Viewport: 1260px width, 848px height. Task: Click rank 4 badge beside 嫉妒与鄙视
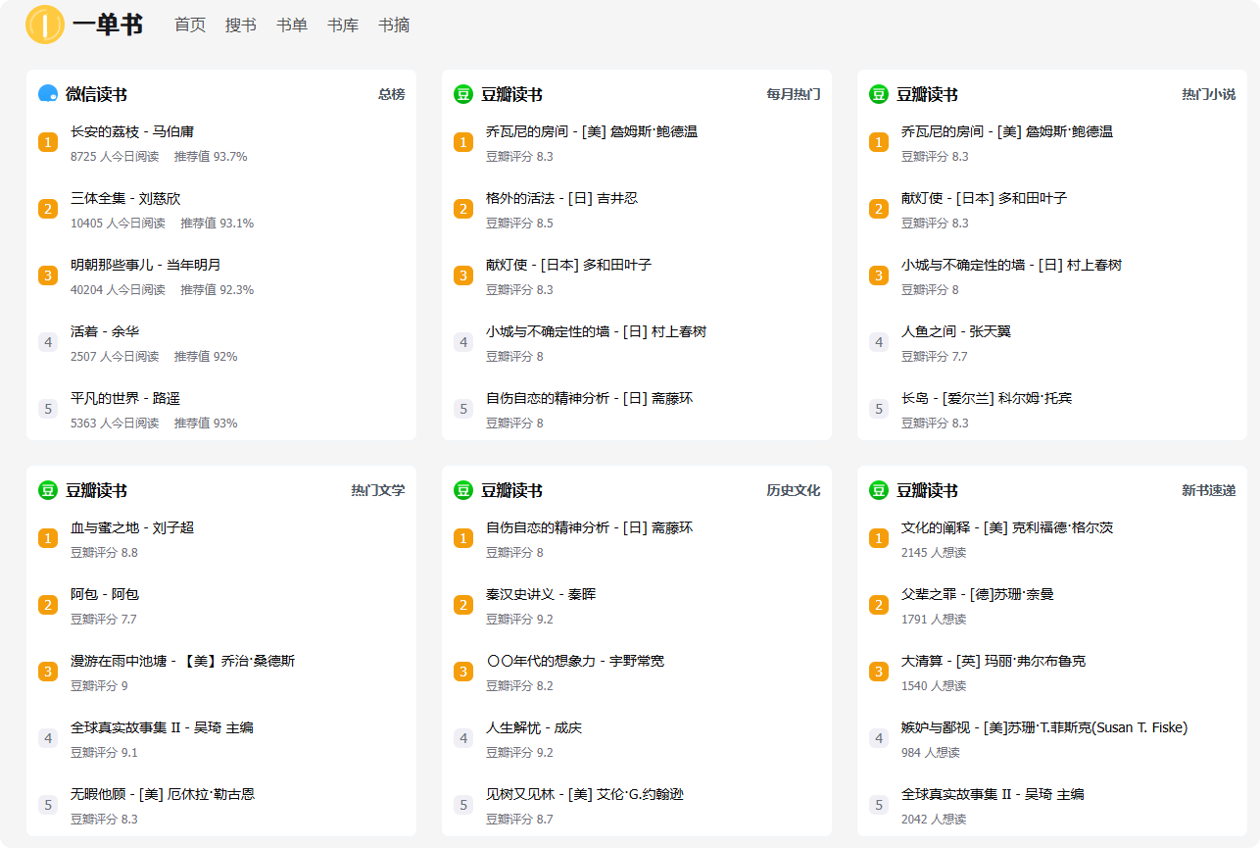879,738
